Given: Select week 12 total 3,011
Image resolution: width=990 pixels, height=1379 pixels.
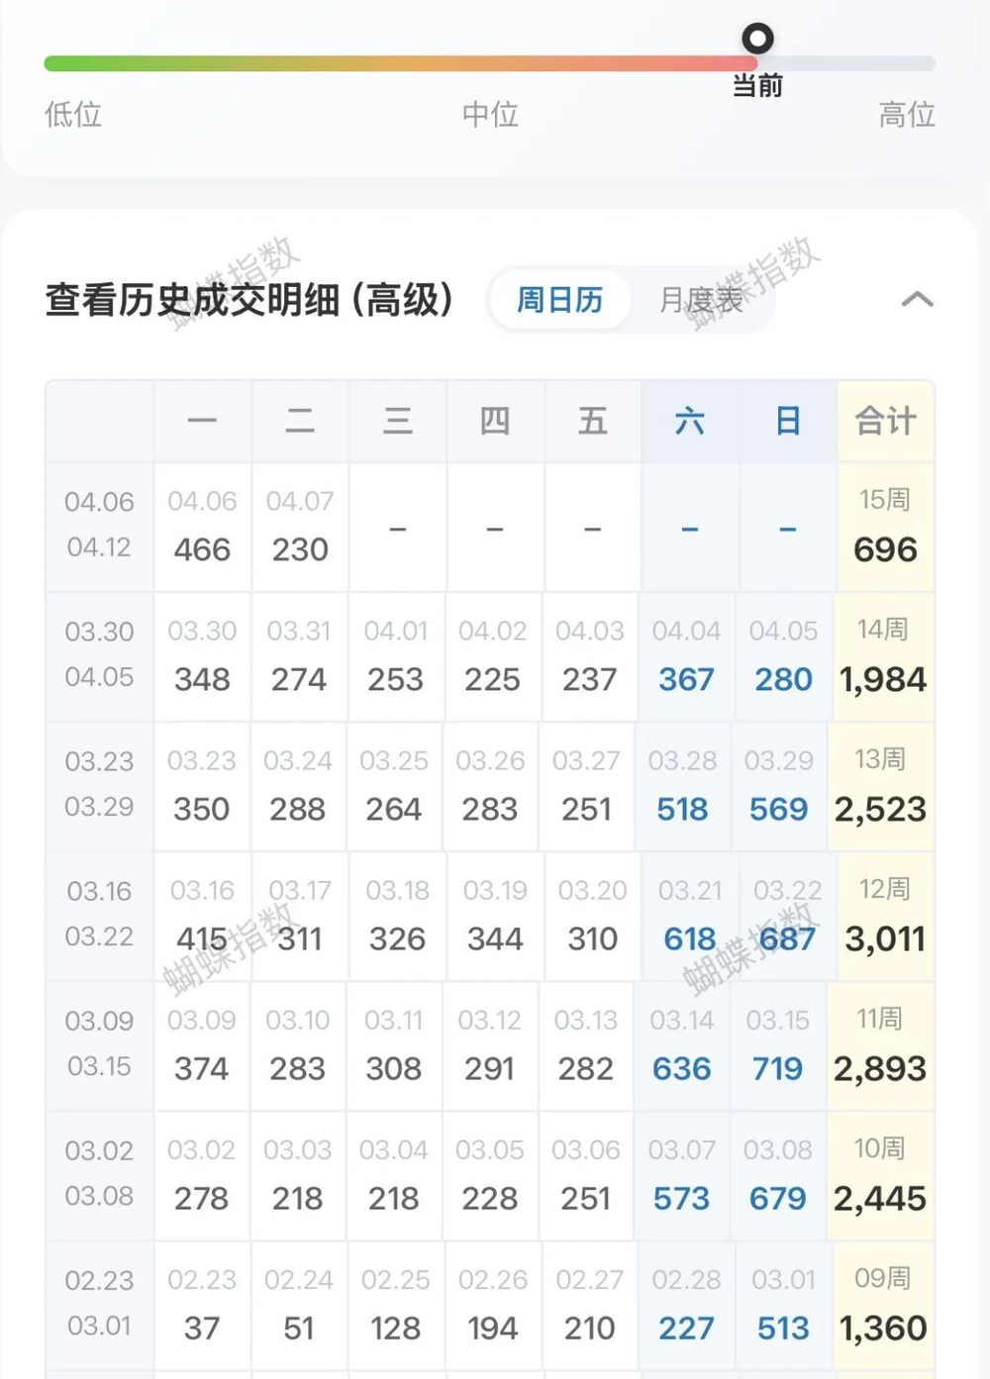Looking at the screenshot, I should pos(884,918).
